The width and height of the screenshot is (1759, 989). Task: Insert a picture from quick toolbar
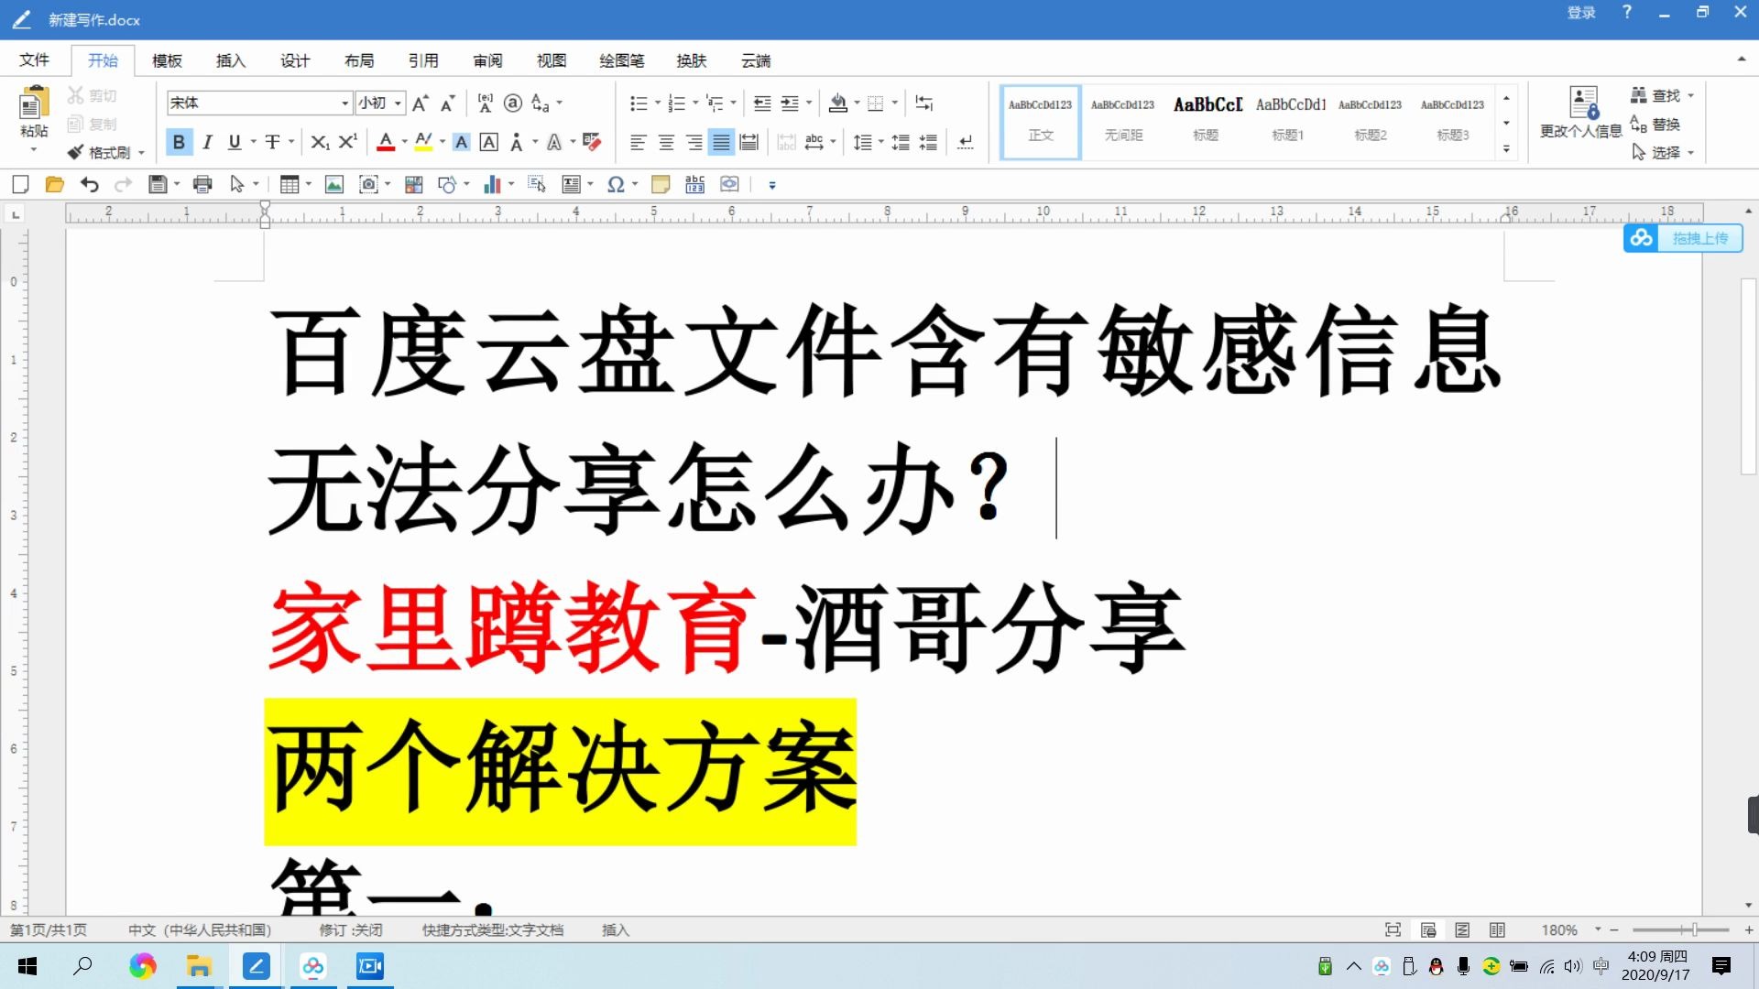(x=334, y=185)
